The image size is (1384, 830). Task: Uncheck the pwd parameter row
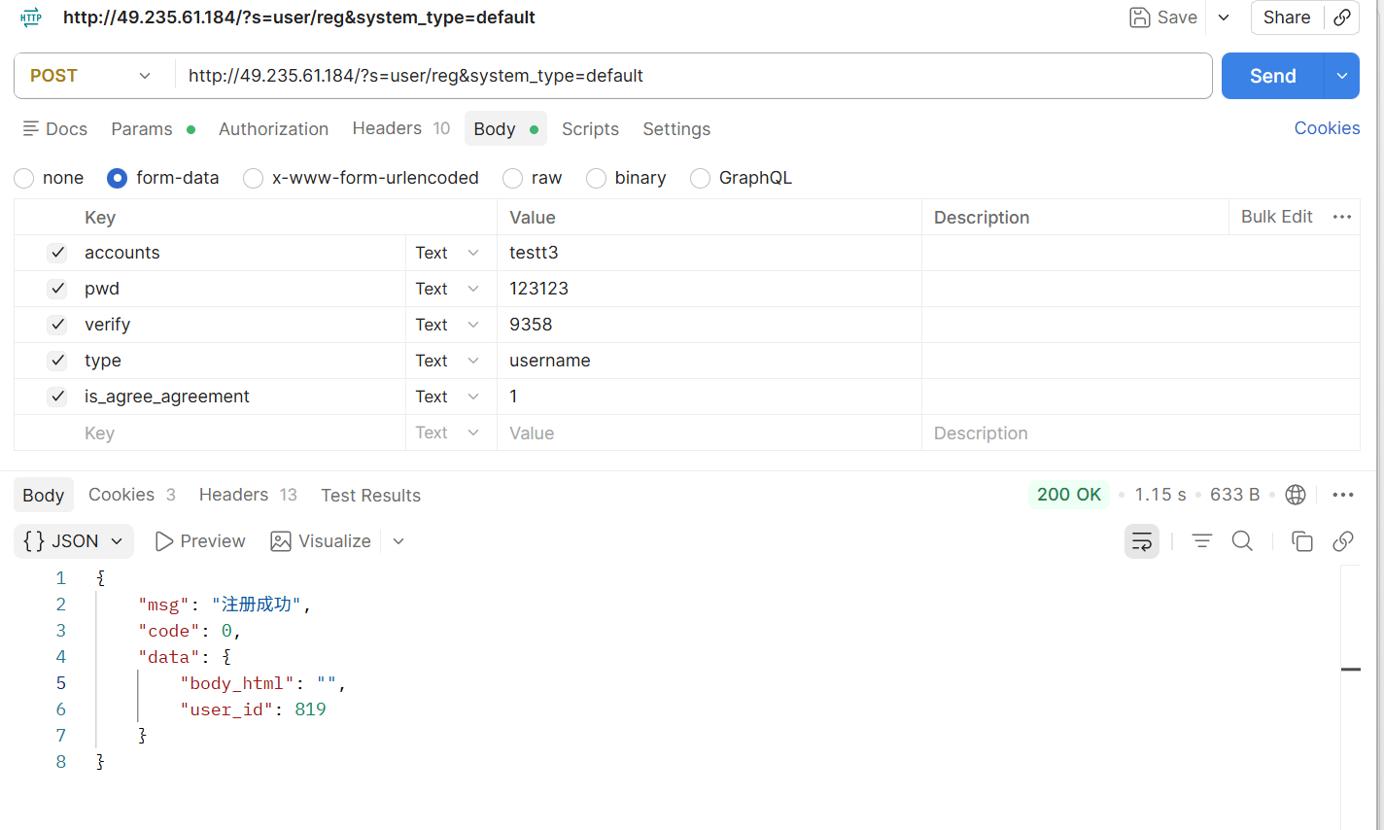pos(57,289)
